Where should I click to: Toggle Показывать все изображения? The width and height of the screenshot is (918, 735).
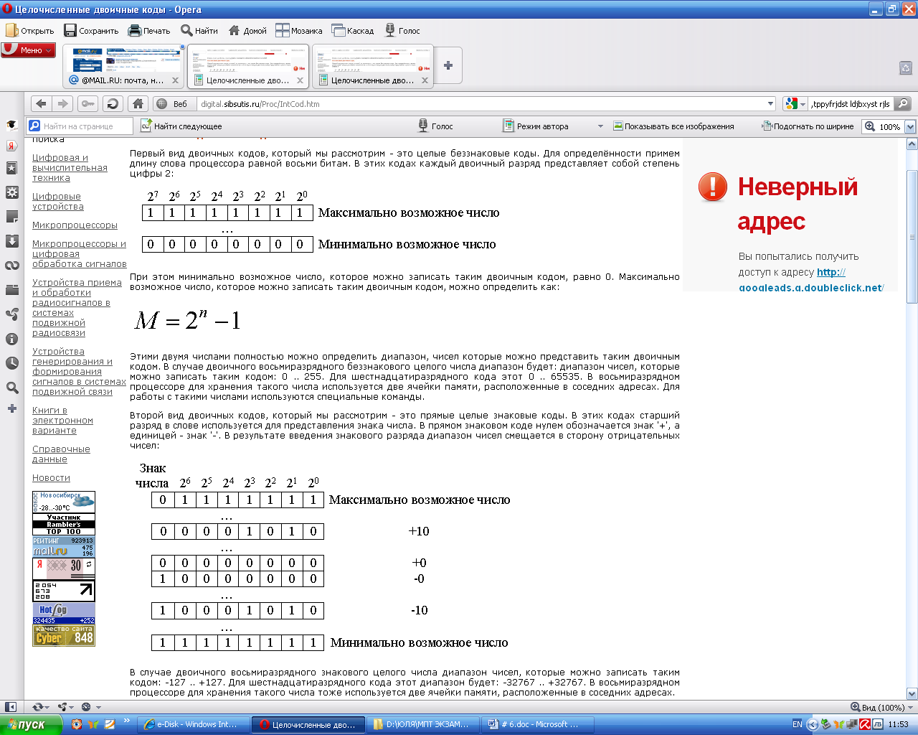click(673, 126)
